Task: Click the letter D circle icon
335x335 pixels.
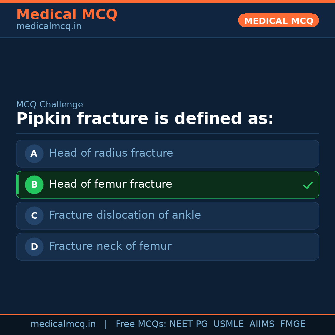Action: coord(34,247)
